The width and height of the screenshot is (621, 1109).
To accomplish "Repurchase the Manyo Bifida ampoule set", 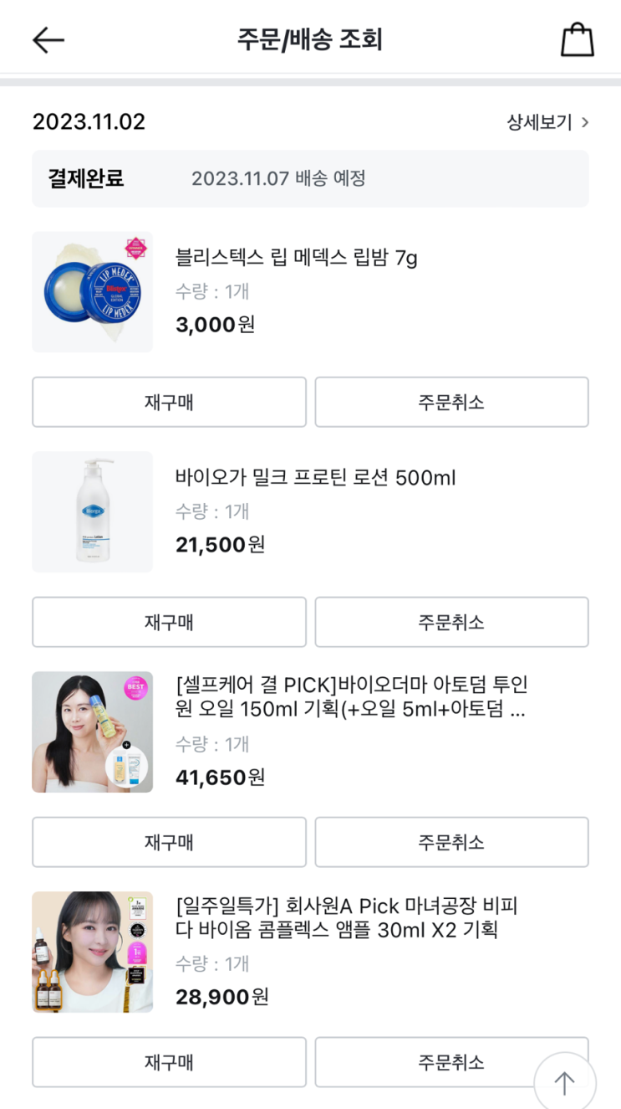I will point(169,1062).
